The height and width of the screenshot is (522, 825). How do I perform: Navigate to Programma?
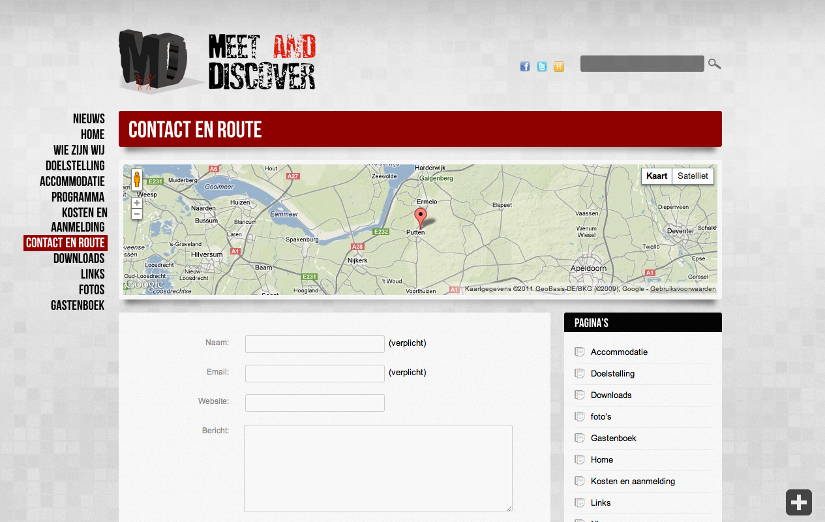click(x=78, y=197)
